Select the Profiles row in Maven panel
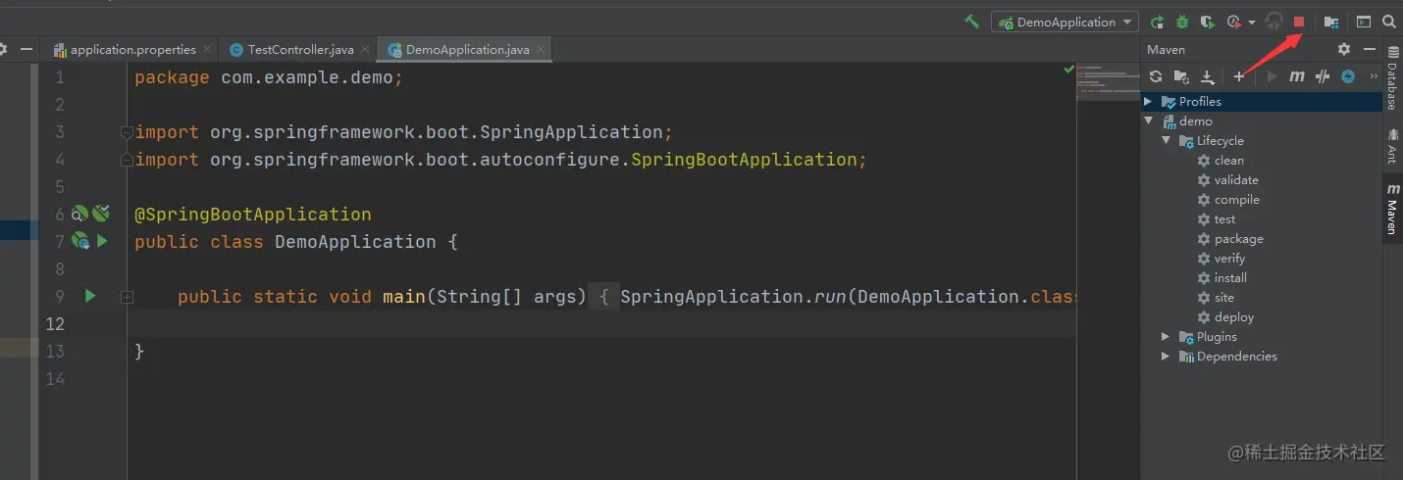This screenshot has width=1403, height=480. pos(1262,102)
